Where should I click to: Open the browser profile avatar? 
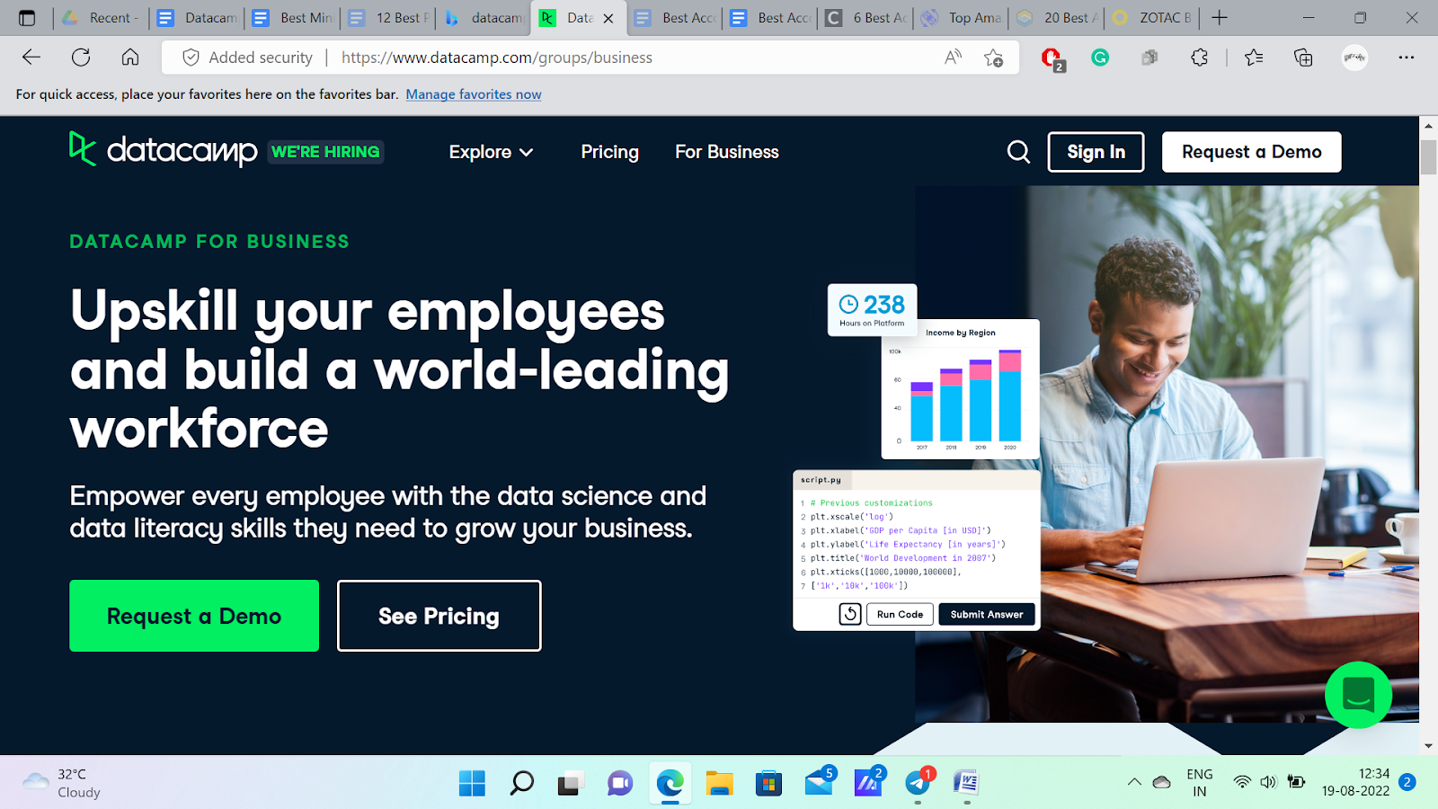click(x=1354, y=58)
